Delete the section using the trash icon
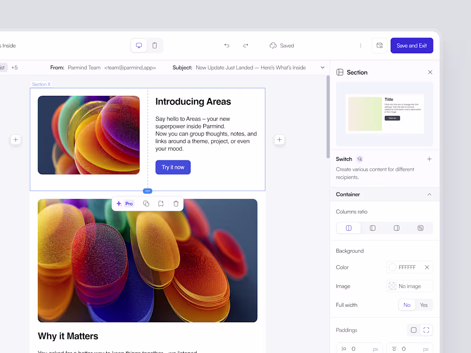Screen dimensions: 471x353 [176, 204]
